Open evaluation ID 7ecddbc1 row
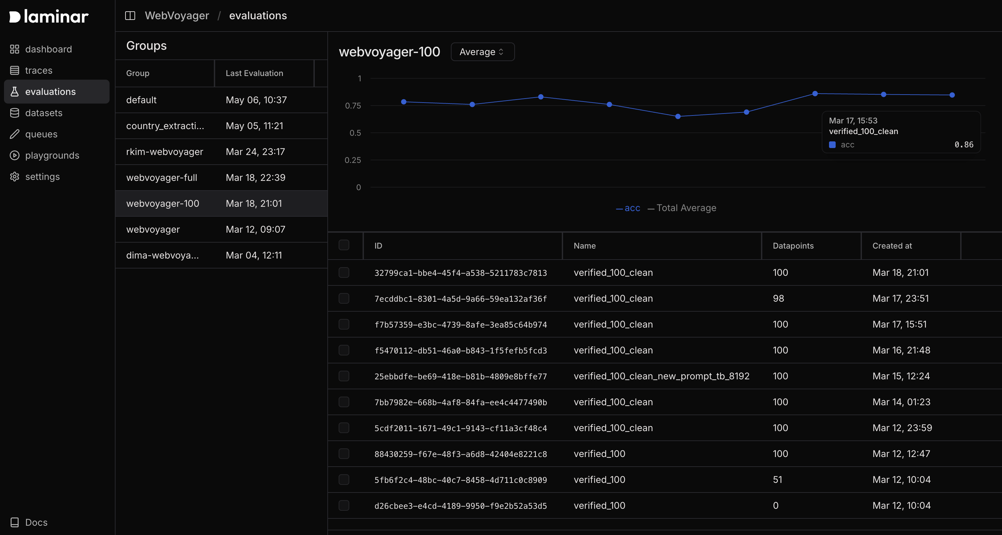This screenshot has height=535, width=1002. click(x=460, y=299)
